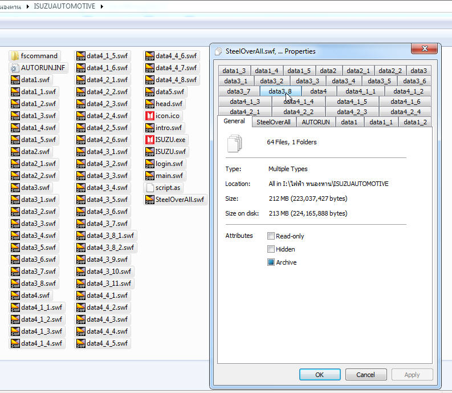Select the data5.swf file icon

click(149, 92)
